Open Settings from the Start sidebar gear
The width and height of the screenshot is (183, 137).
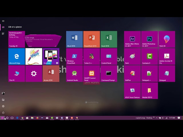pyautogui.click(x=3, y=106)
